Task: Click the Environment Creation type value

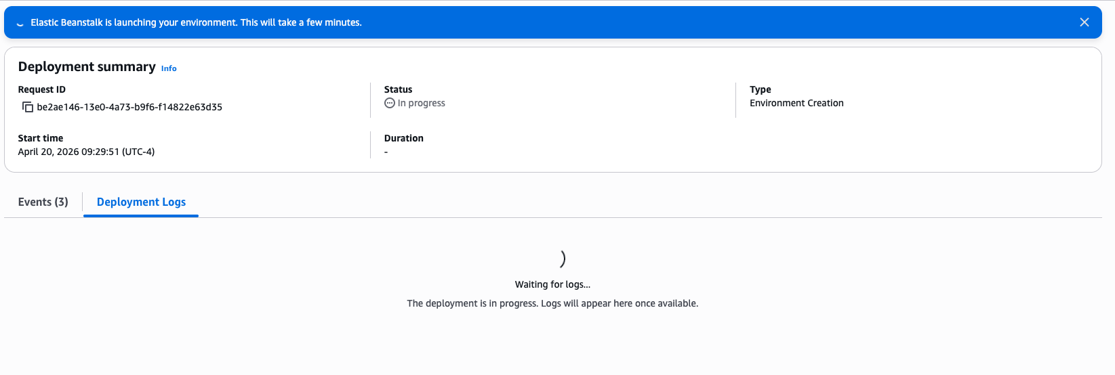Action: (796, 103)
